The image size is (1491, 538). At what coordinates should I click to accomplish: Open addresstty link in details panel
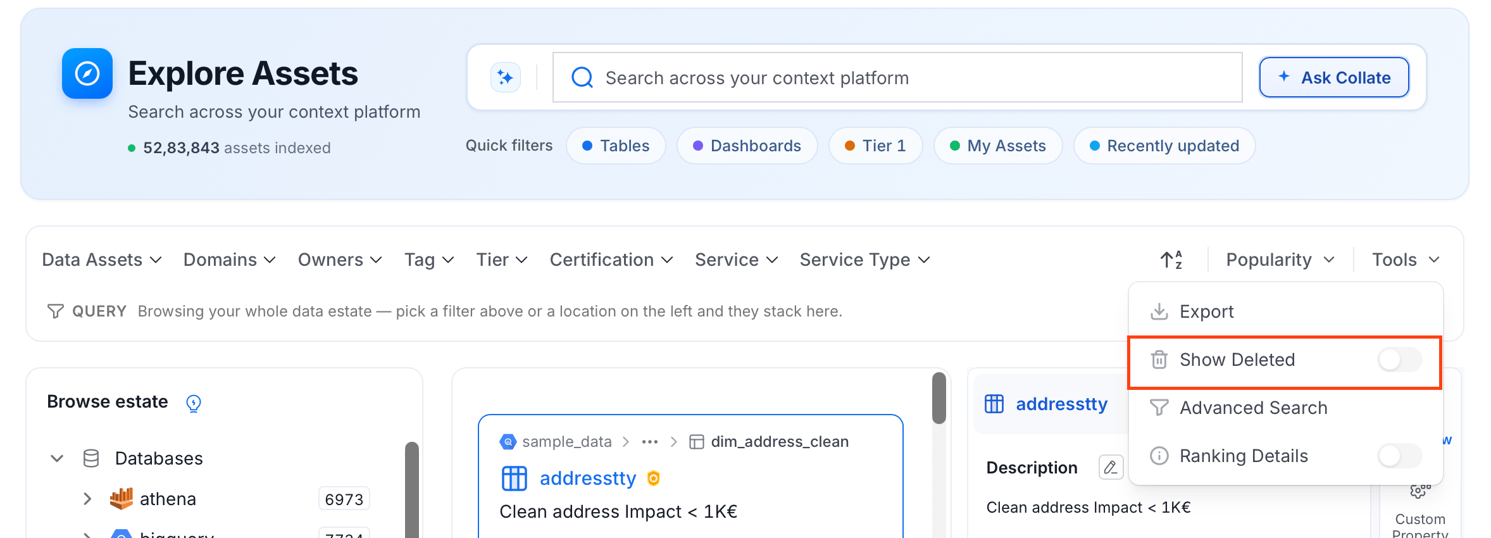click(x=1062, y=404)
